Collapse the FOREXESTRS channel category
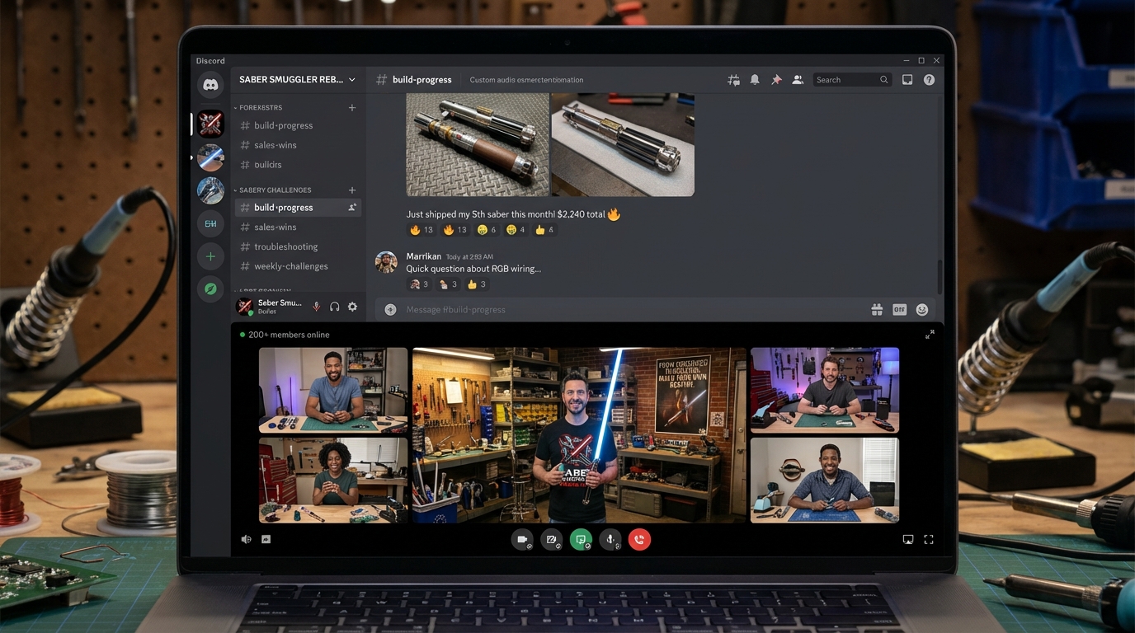1135x633 pixels. [258, 108]
